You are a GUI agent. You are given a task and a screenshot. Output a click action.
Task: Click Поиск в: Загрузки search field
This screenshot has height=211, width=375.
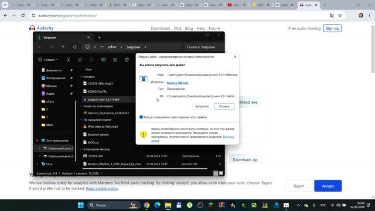[x=203, y=47]
